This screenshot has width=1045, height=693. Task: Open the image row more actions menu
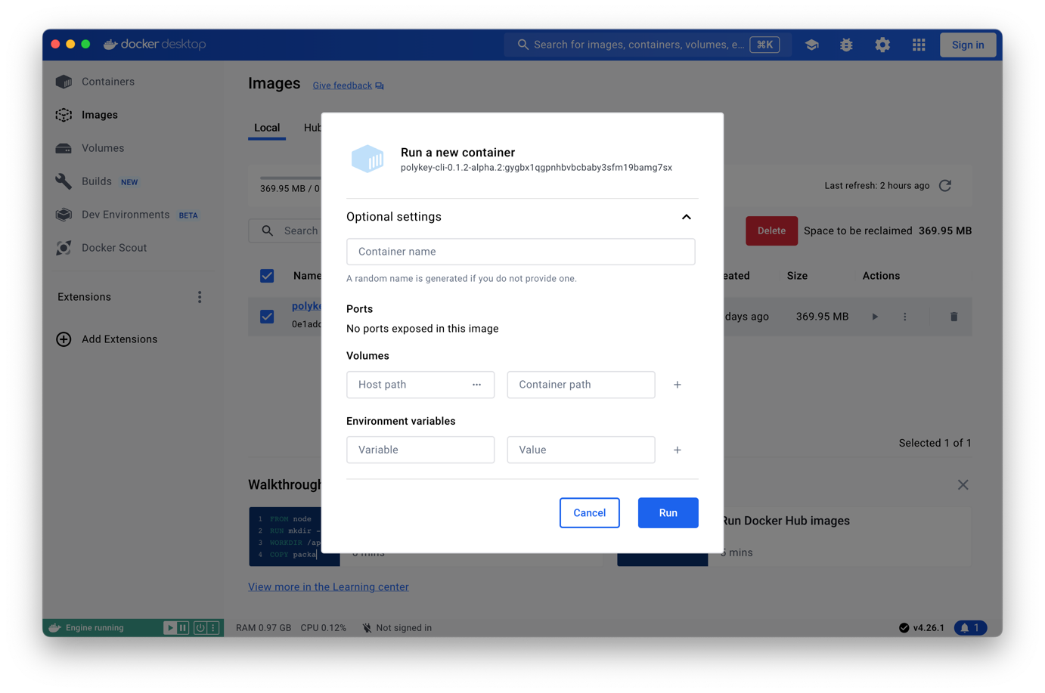pyautogui.click(x=904, y=317)
